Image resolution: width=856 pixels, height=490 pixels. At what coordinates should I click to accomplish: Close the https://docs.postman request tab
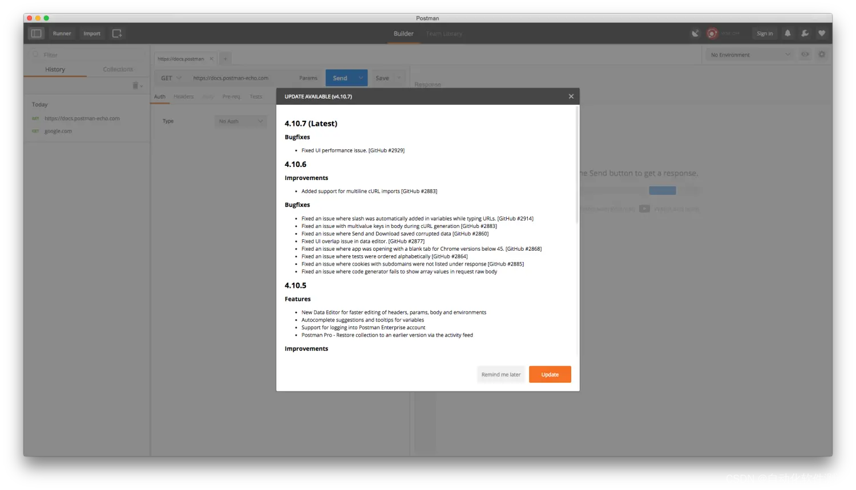211,59
